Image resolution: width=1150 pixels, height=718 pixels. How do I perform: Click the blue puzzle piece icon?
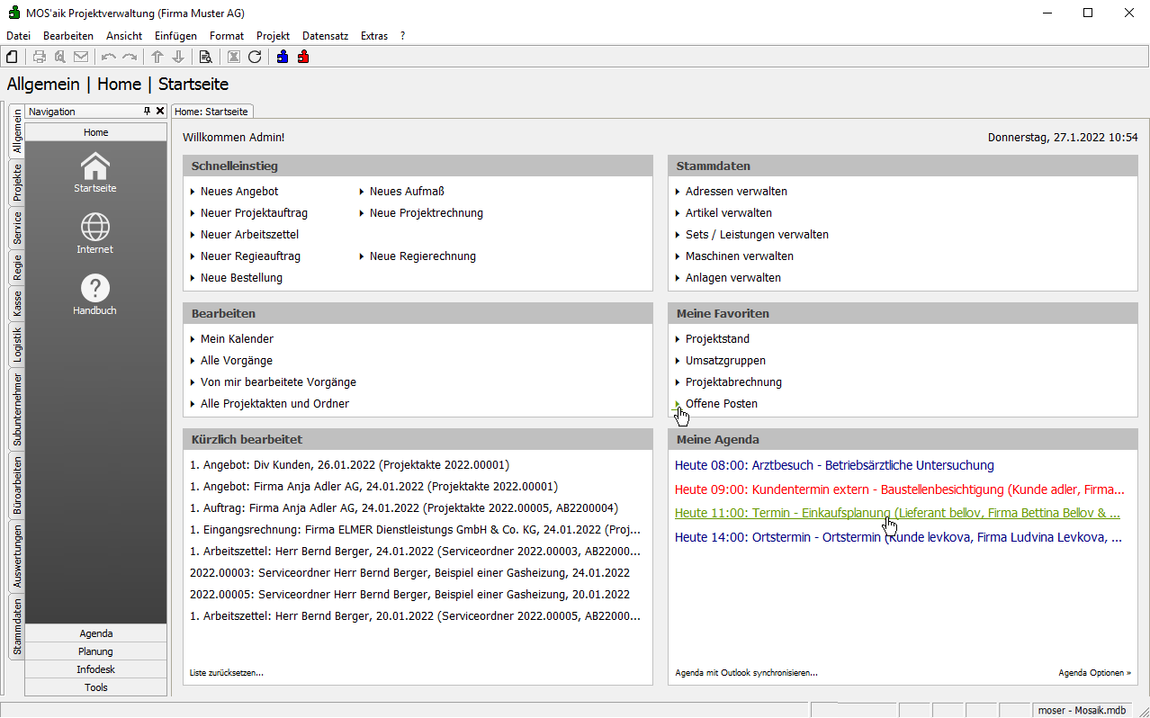(x=283, y=57)
